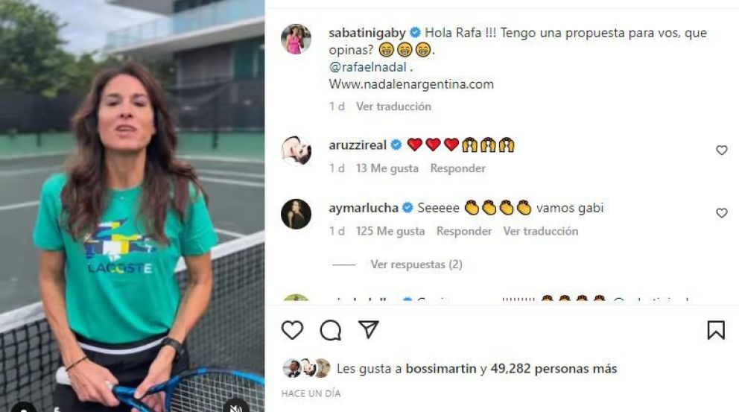Open sabatinigaby profile picture

(x=296, y=39)
